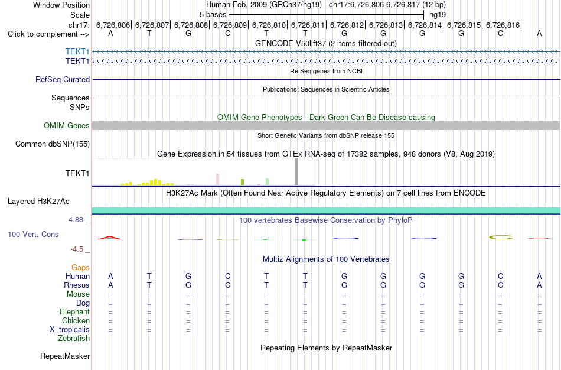
Task: Open RefSeq genes from NCBI track title
Action: (326, 71)
